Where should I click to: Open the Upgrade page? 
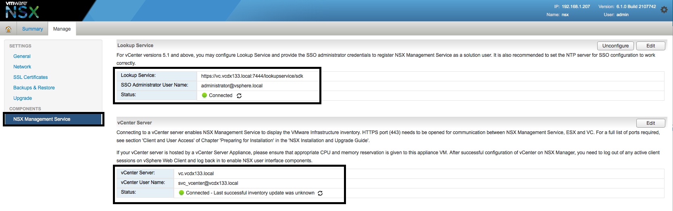pos(23,98)
